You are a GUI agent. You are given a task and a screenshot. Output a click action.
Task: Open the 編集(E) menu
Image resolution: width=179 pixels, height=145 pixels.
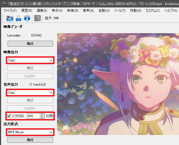[42, 11]
